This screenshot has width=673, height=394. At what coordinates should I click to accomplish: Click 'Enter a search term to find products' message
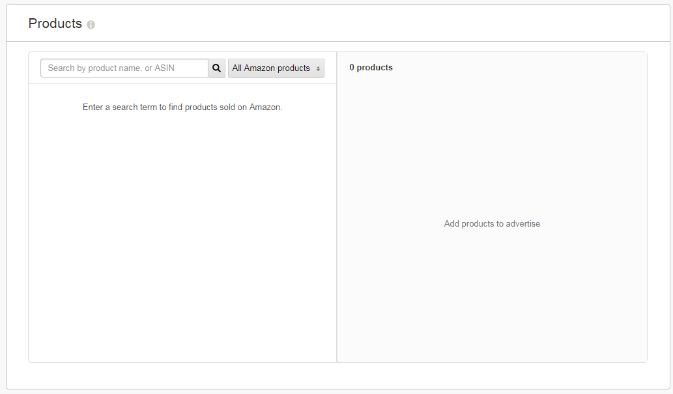click(182, 107)
